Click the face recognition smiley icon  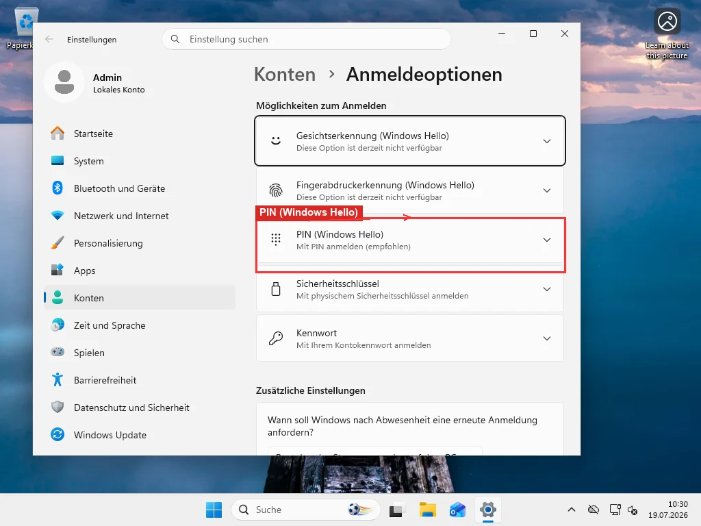tap(276, 141)
